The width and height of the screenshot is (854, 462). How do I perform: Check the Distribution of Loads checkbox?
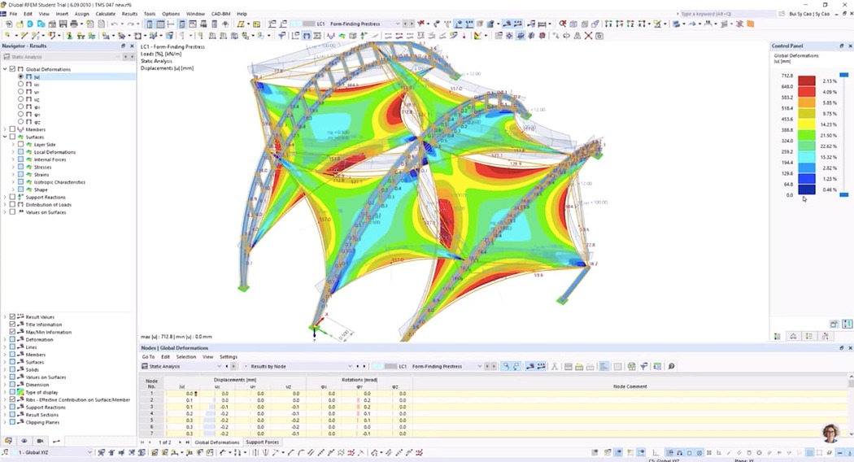pos(12,205)
